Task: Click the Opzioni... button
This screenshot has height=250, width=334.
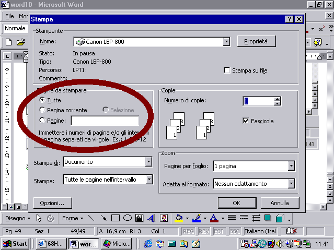Action: coord(53,203)
